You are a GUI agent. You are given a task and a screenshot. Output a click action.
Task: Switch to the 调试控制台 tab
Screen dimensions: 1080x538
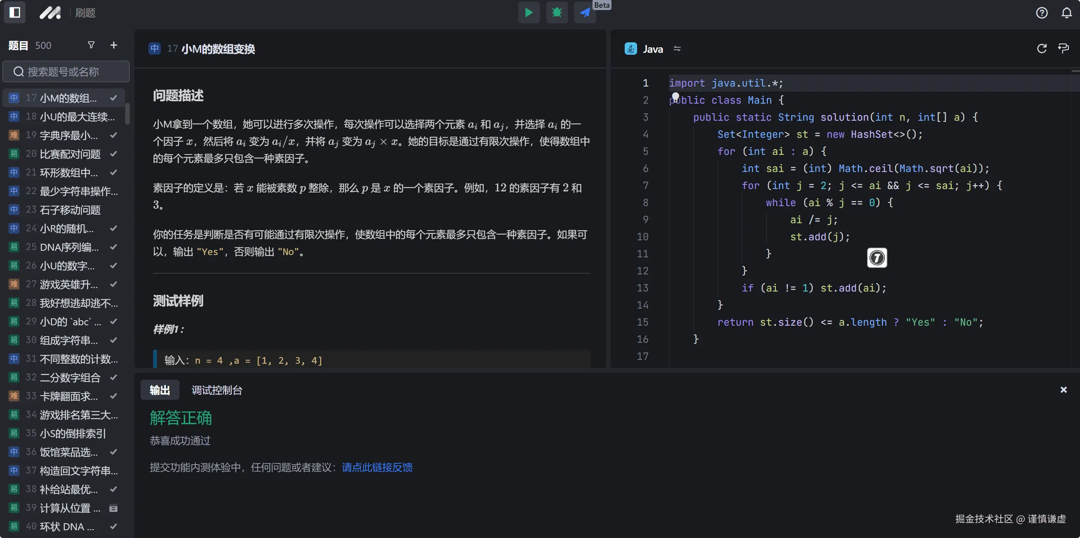217,390
